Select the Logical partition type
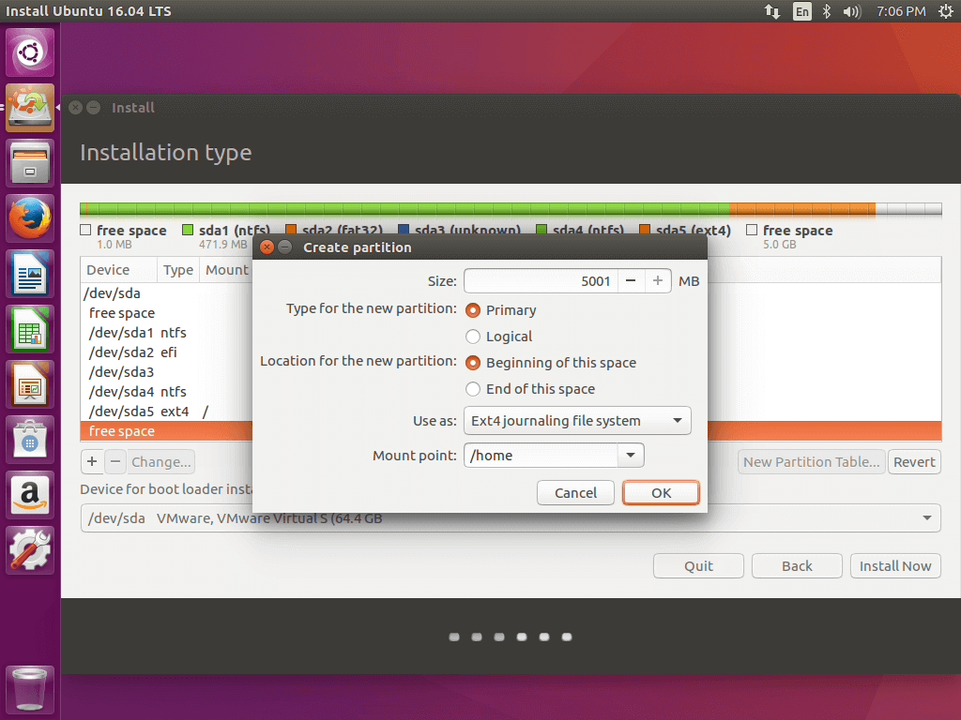 click(473, 337)
